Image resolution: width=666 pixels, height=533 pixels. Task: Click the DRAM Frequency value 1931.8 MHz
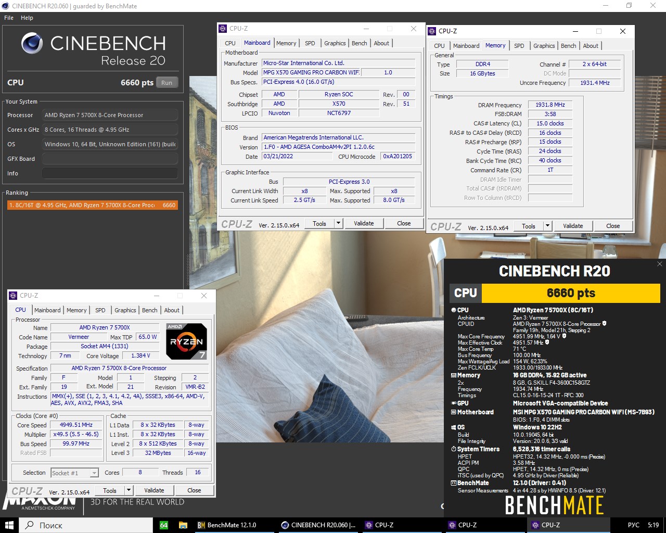click(x=550, y=105)
